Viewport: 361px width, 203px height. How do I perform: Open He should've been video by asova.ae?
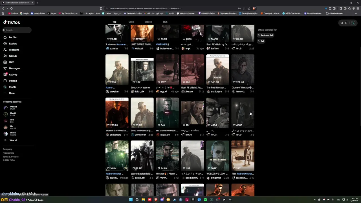[167, 113]
